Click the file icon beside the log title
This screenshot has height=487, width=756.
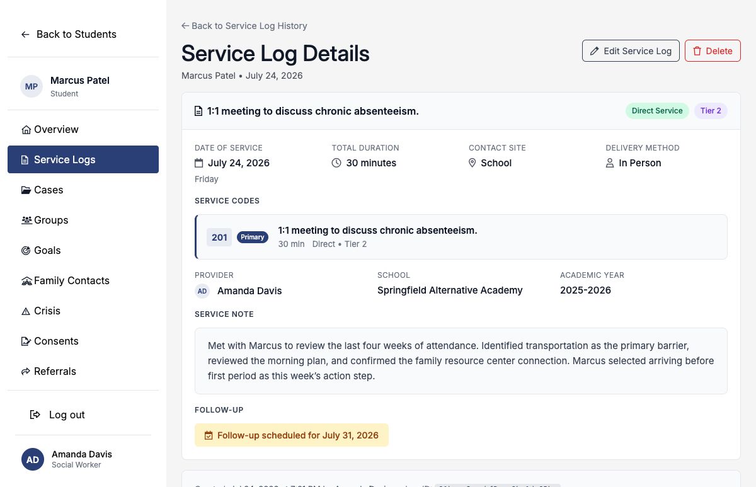[x=198, y=112]
